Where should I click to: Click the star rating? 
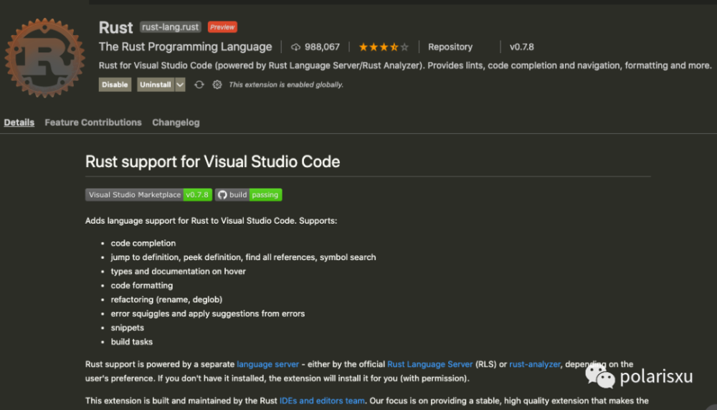pyautogui.click(x=384, y=47)
